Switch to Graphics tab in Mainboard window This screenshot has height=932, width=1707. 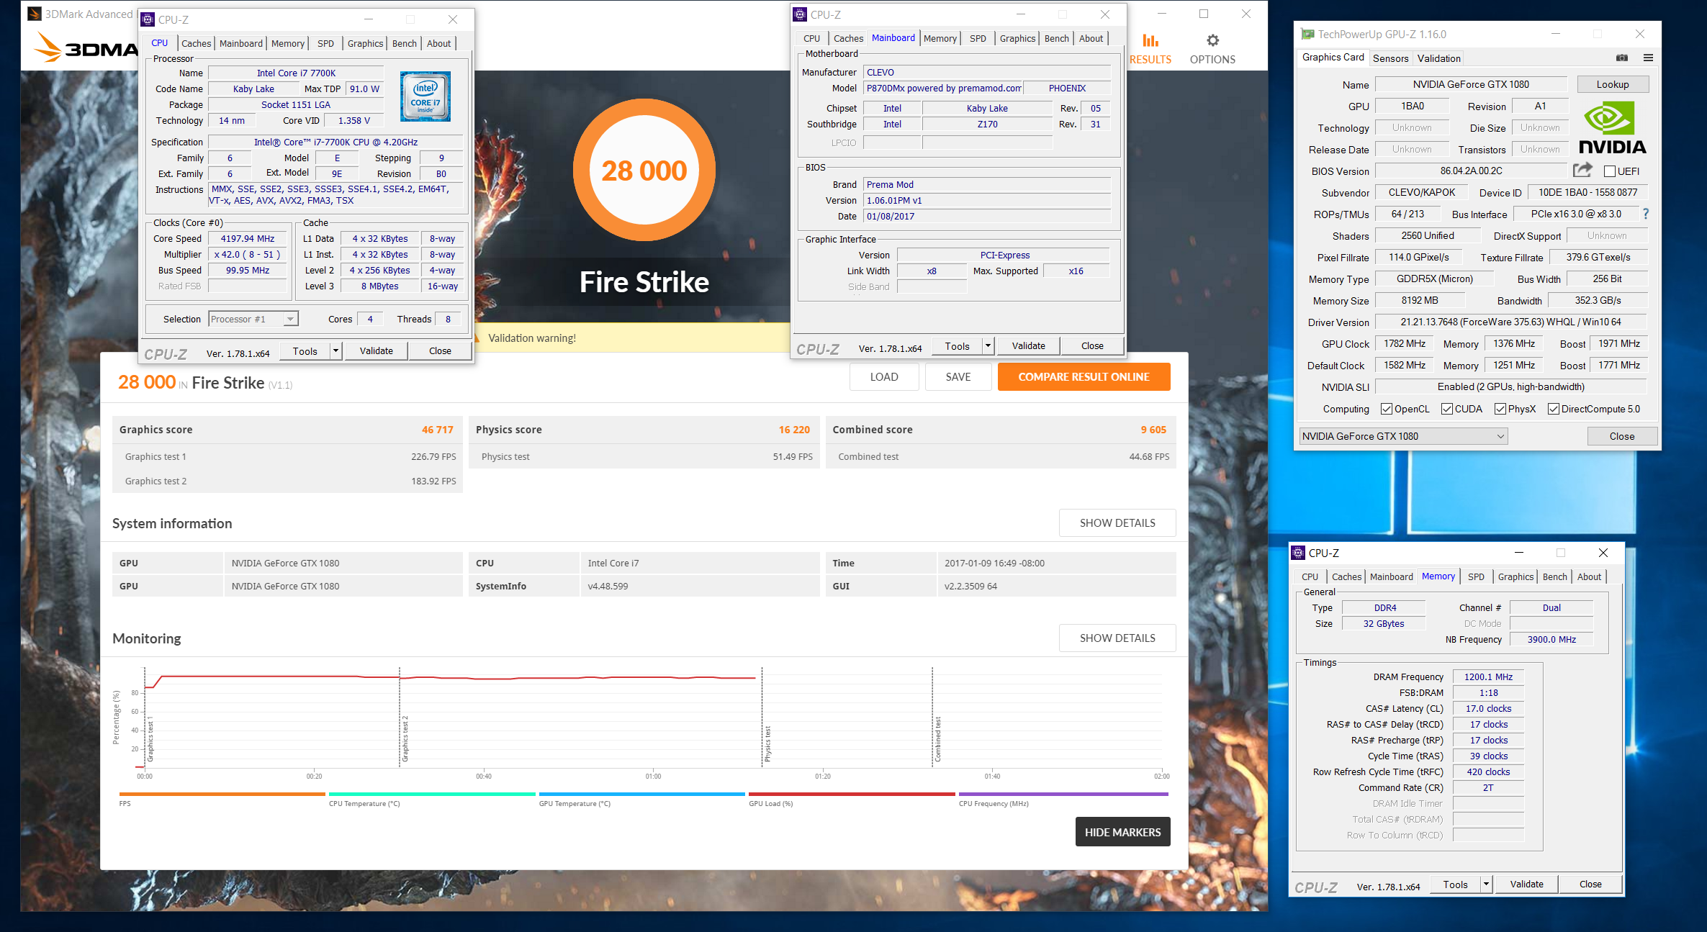[1017, 38]
